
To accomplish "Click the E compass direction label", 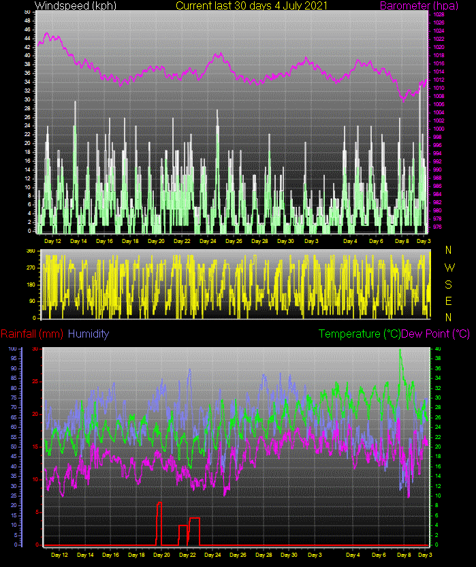I will [x=448, y=300].
